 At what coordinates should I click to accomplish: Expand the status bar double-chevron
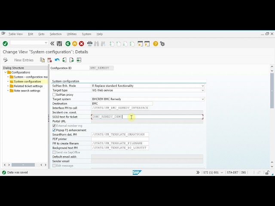click(198, 173)
